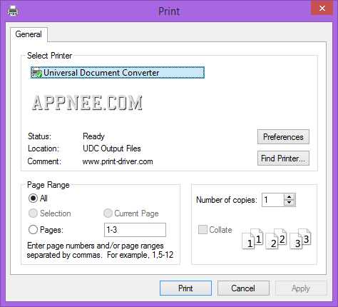Select the Selection radio option
The image size is (338, 307).
point(33,213)
